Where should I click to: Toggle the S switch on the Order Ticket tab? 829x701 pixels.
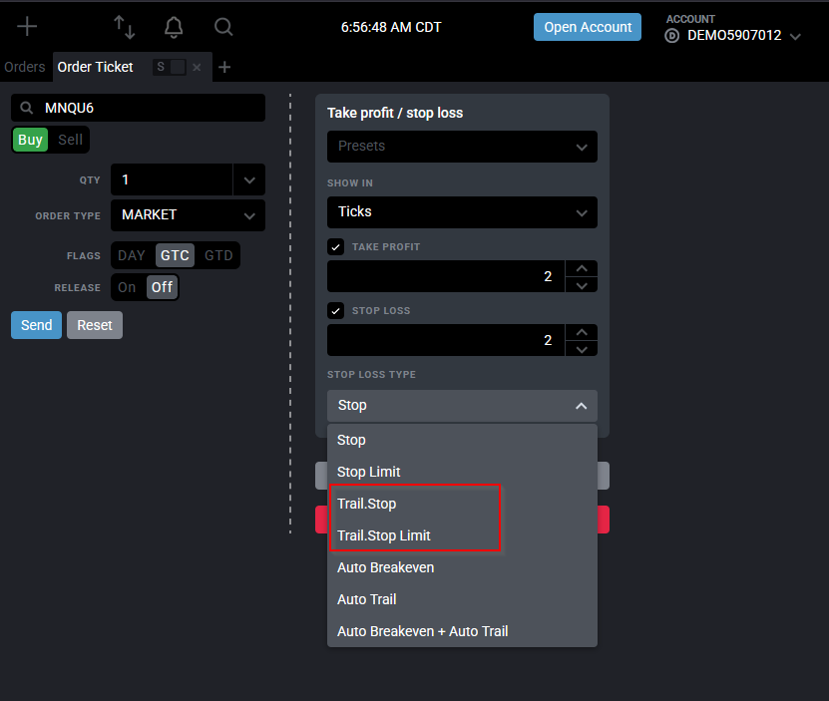point(170,67)
